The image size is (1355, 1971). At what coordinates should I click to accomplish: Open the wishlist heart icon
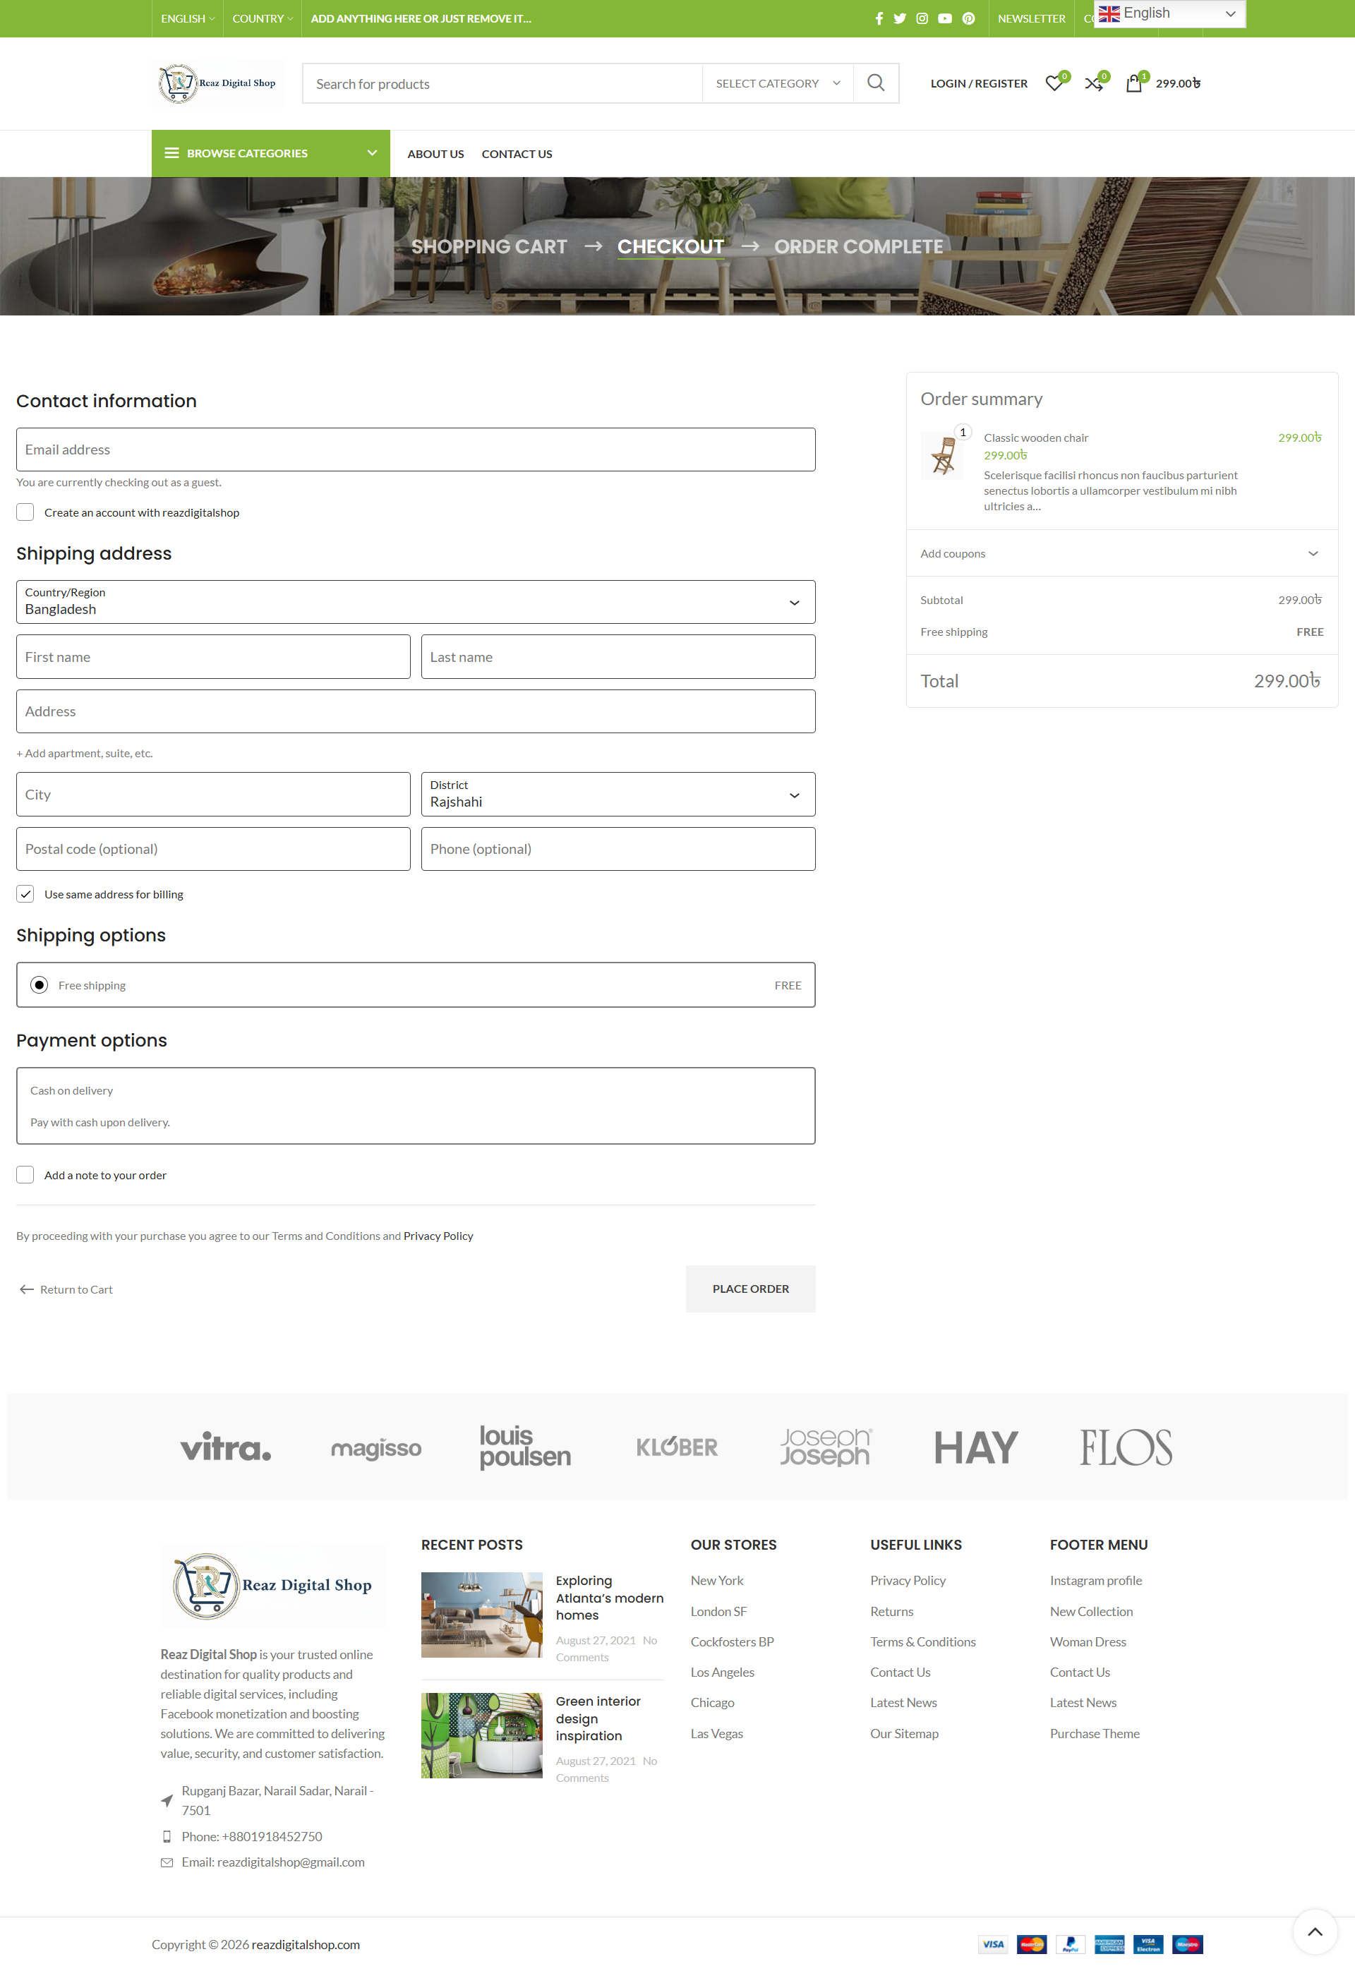pos(1054,83)
